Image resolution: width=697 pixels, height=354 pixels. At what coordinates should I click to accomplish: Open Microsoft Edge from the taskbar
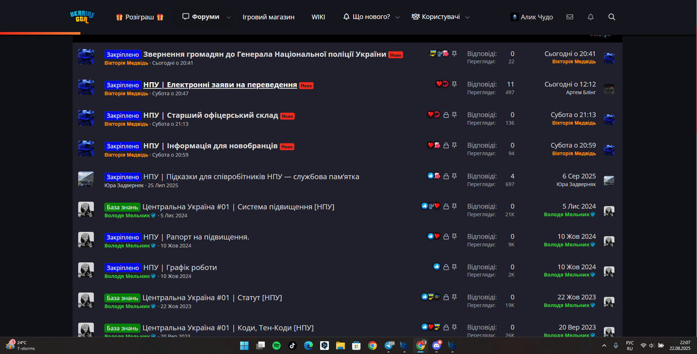(x=308, y=345)
